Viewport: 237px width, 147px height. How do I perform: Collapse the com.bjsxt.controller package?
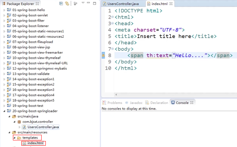point(14,122)
